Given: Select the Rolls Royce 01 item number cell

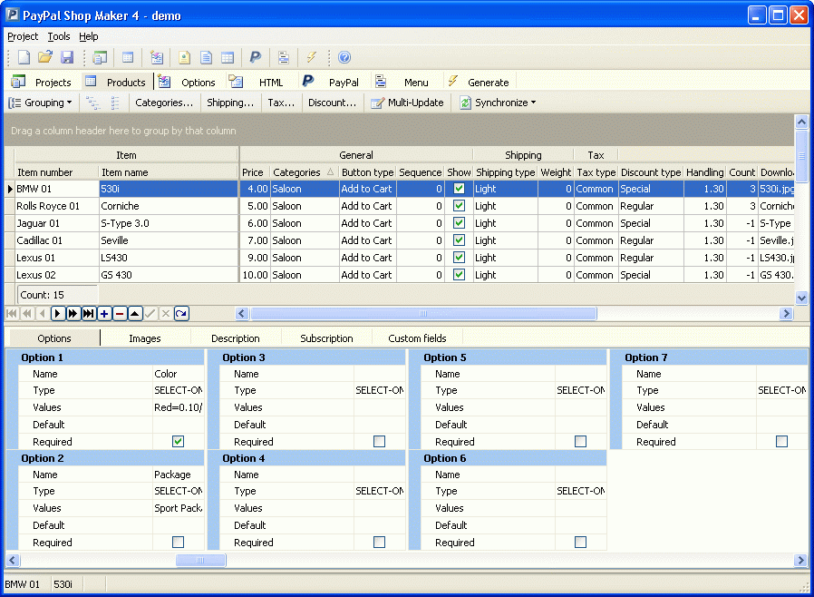Looking at the screenshot, I should (x=56, y=206).
